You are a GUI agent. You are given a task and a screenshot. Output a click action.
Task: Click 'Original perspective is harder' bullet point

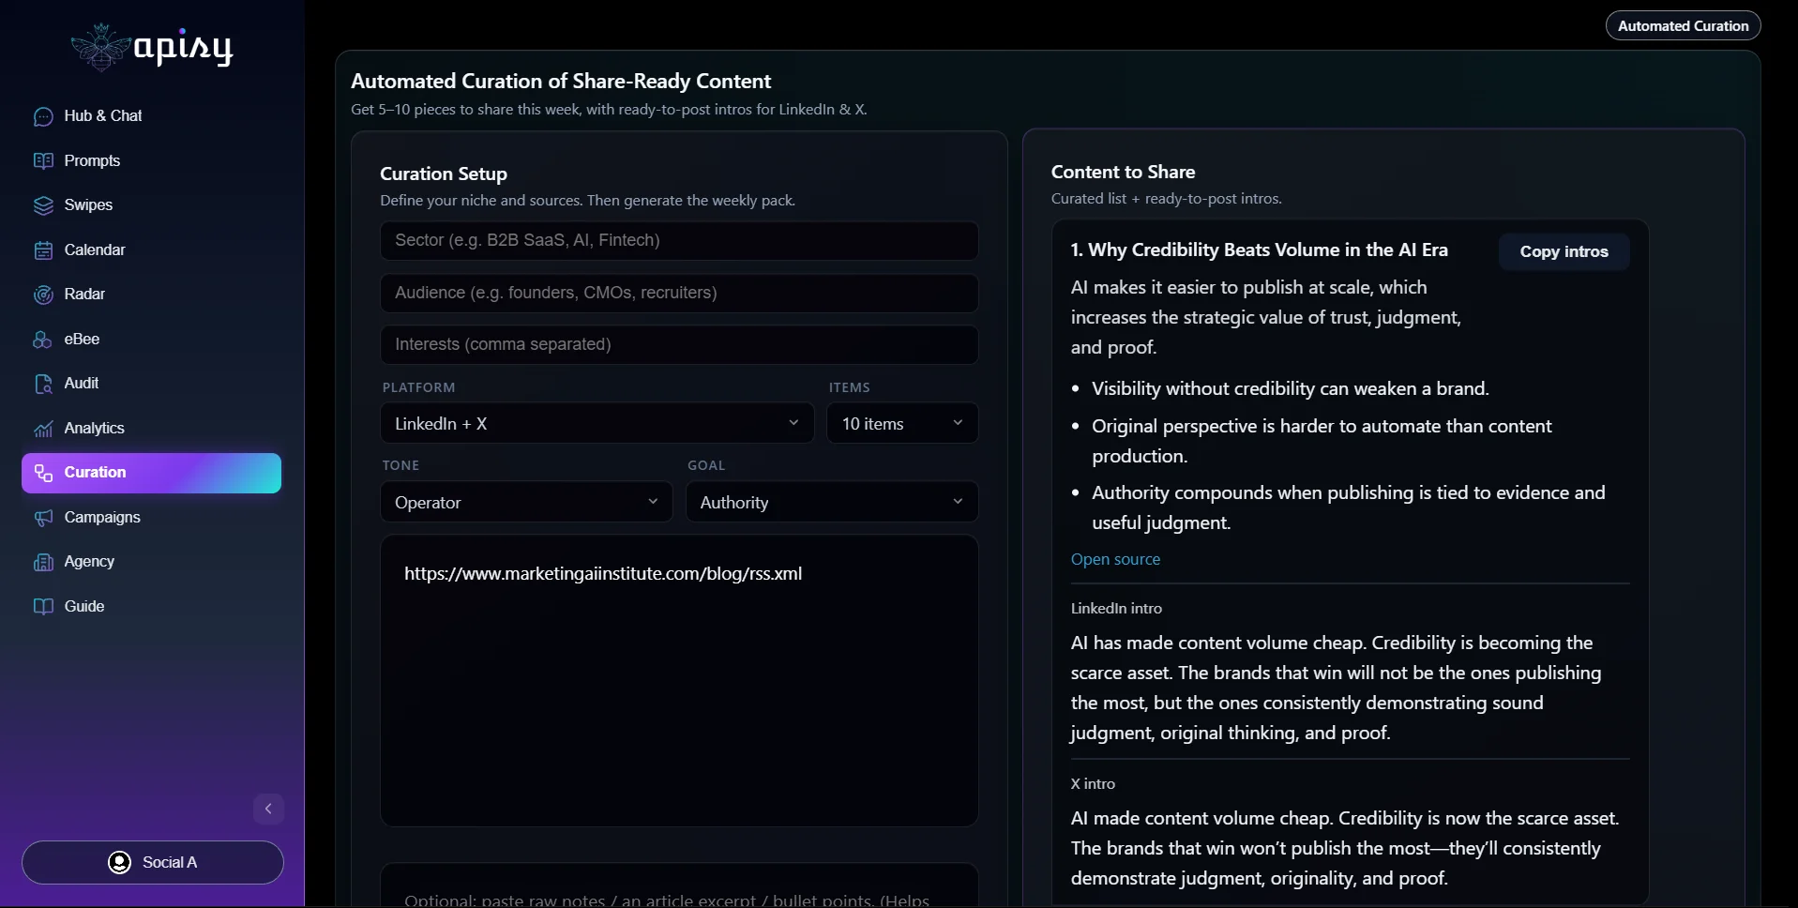click(1322, 441)
